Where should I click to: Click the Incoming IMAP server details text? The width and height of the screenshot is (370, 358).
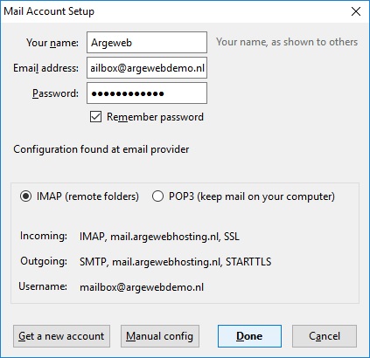coord(159,237)
